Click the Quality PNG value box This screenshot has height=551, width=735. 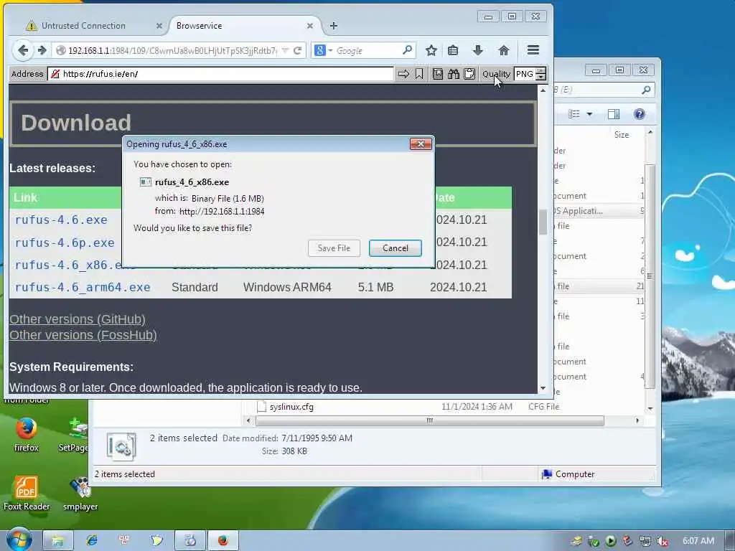[525, 74]
